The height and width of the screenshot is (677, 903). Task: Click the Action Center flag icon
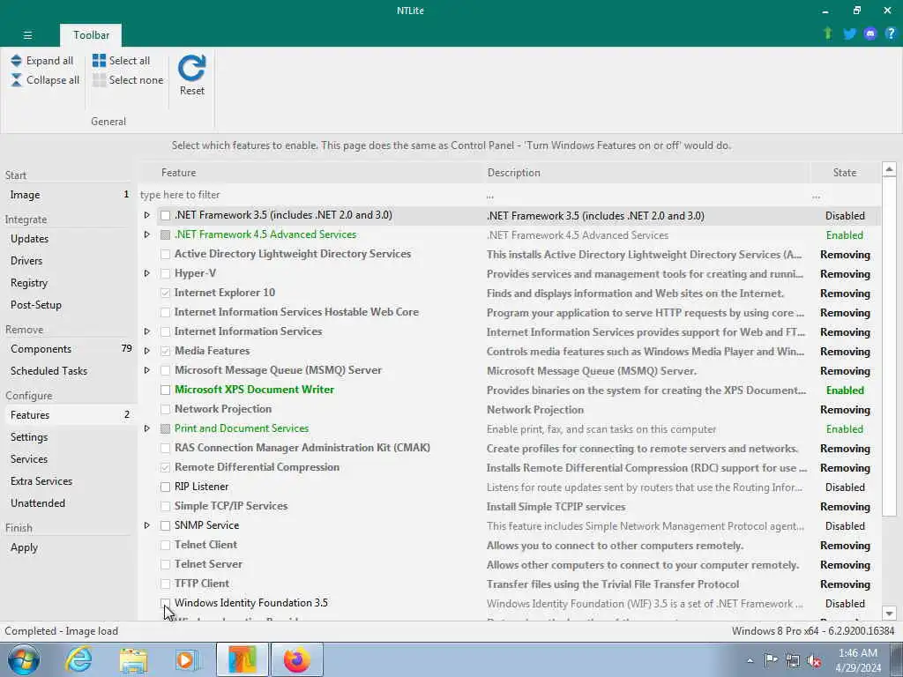point(771,660)
